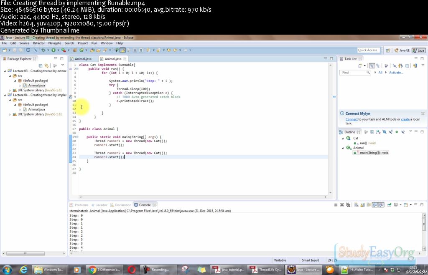Toggle Link with Editor in Package Explorer
The height and width of the screenshot is (275, 428).
[47, 66]
